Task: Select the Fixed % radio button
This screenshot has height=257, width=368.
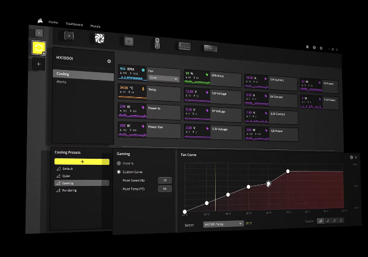Action: (x=119, y=163)
